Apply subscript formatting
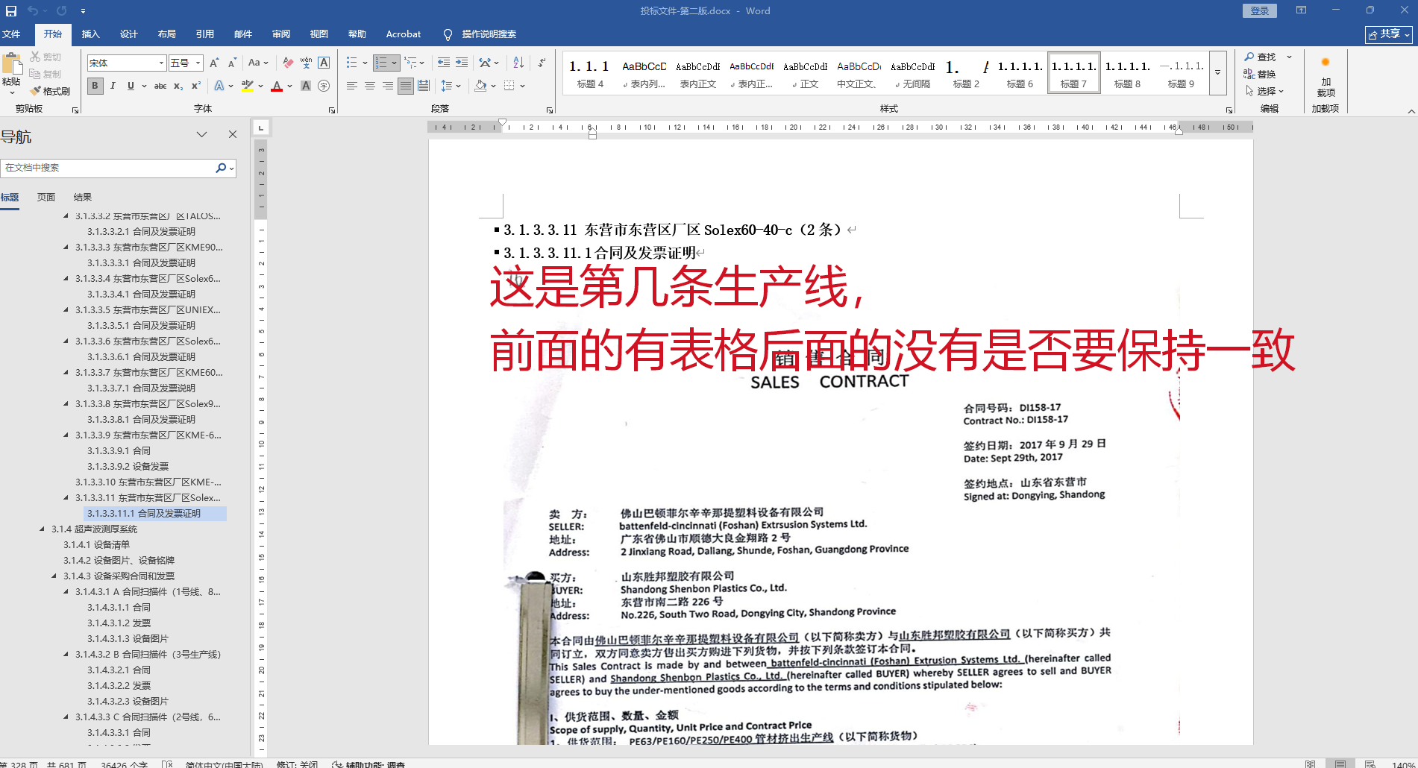Image resolution: width=1418 pixels, height=768 pixels. [178, 86]
